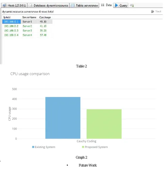
Task: Switch to Database: dynamicresource tab
Action: (x=48, y=6)
